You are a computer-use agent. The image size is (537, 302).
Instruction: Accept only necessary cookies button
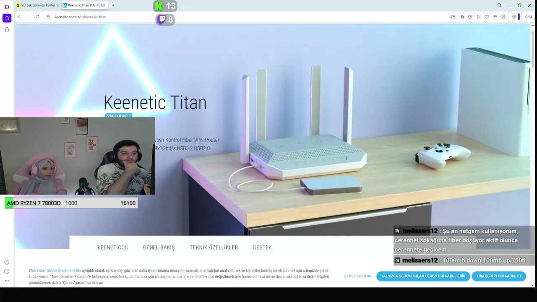point(423,276)
